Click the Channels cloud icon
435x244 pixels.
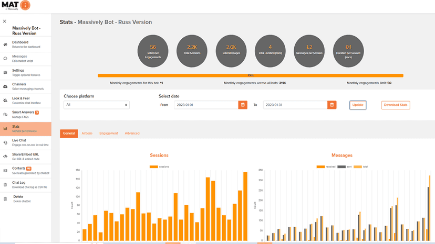pyautogui.click(x=5, y=86)
